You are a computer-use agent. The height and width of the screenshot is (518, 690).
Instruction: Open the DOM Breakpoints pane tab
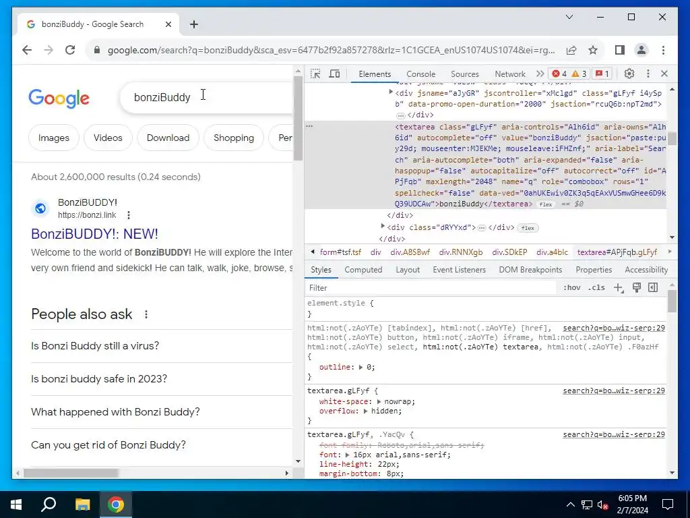pyautogui.click(x=530, y=270)
